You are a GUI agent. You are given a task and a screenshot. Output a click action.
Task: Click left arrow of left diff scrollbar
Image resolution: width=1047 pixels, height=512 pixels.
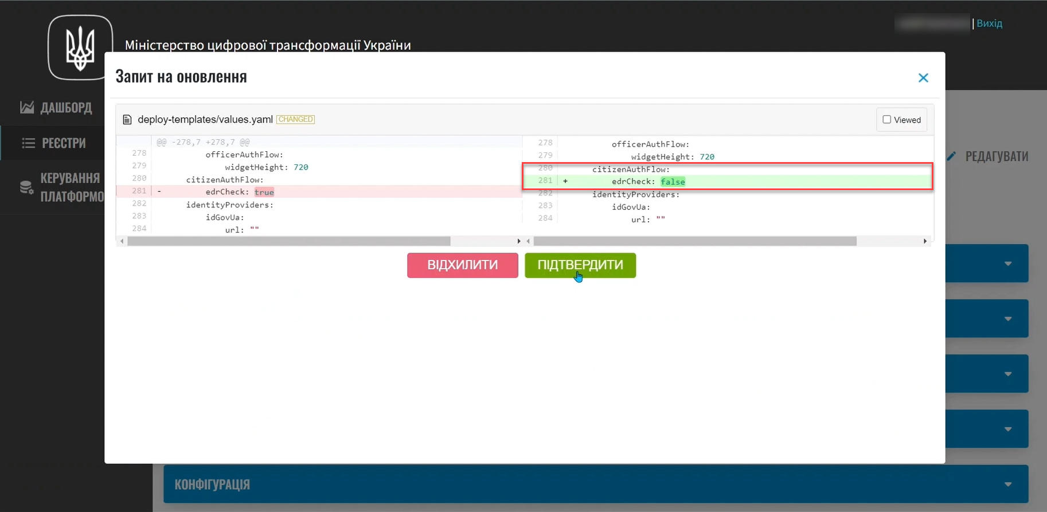pyautogui.click(x=122, y=241)
